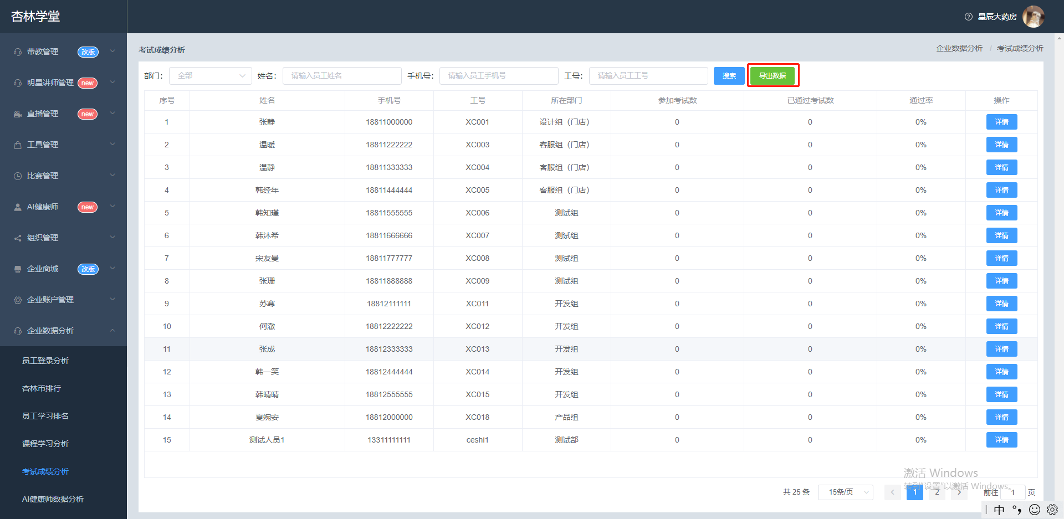Click the help question-mark icon
This screenshot has height=519, width=1064.
pyautogui.click(x=969, y=17)
